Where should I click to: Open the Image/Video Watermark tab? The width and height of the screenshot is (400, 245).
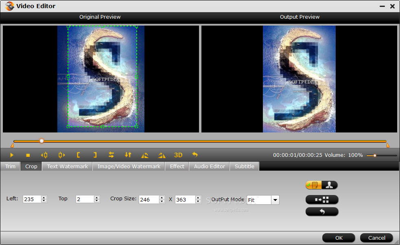click(129, 166)
